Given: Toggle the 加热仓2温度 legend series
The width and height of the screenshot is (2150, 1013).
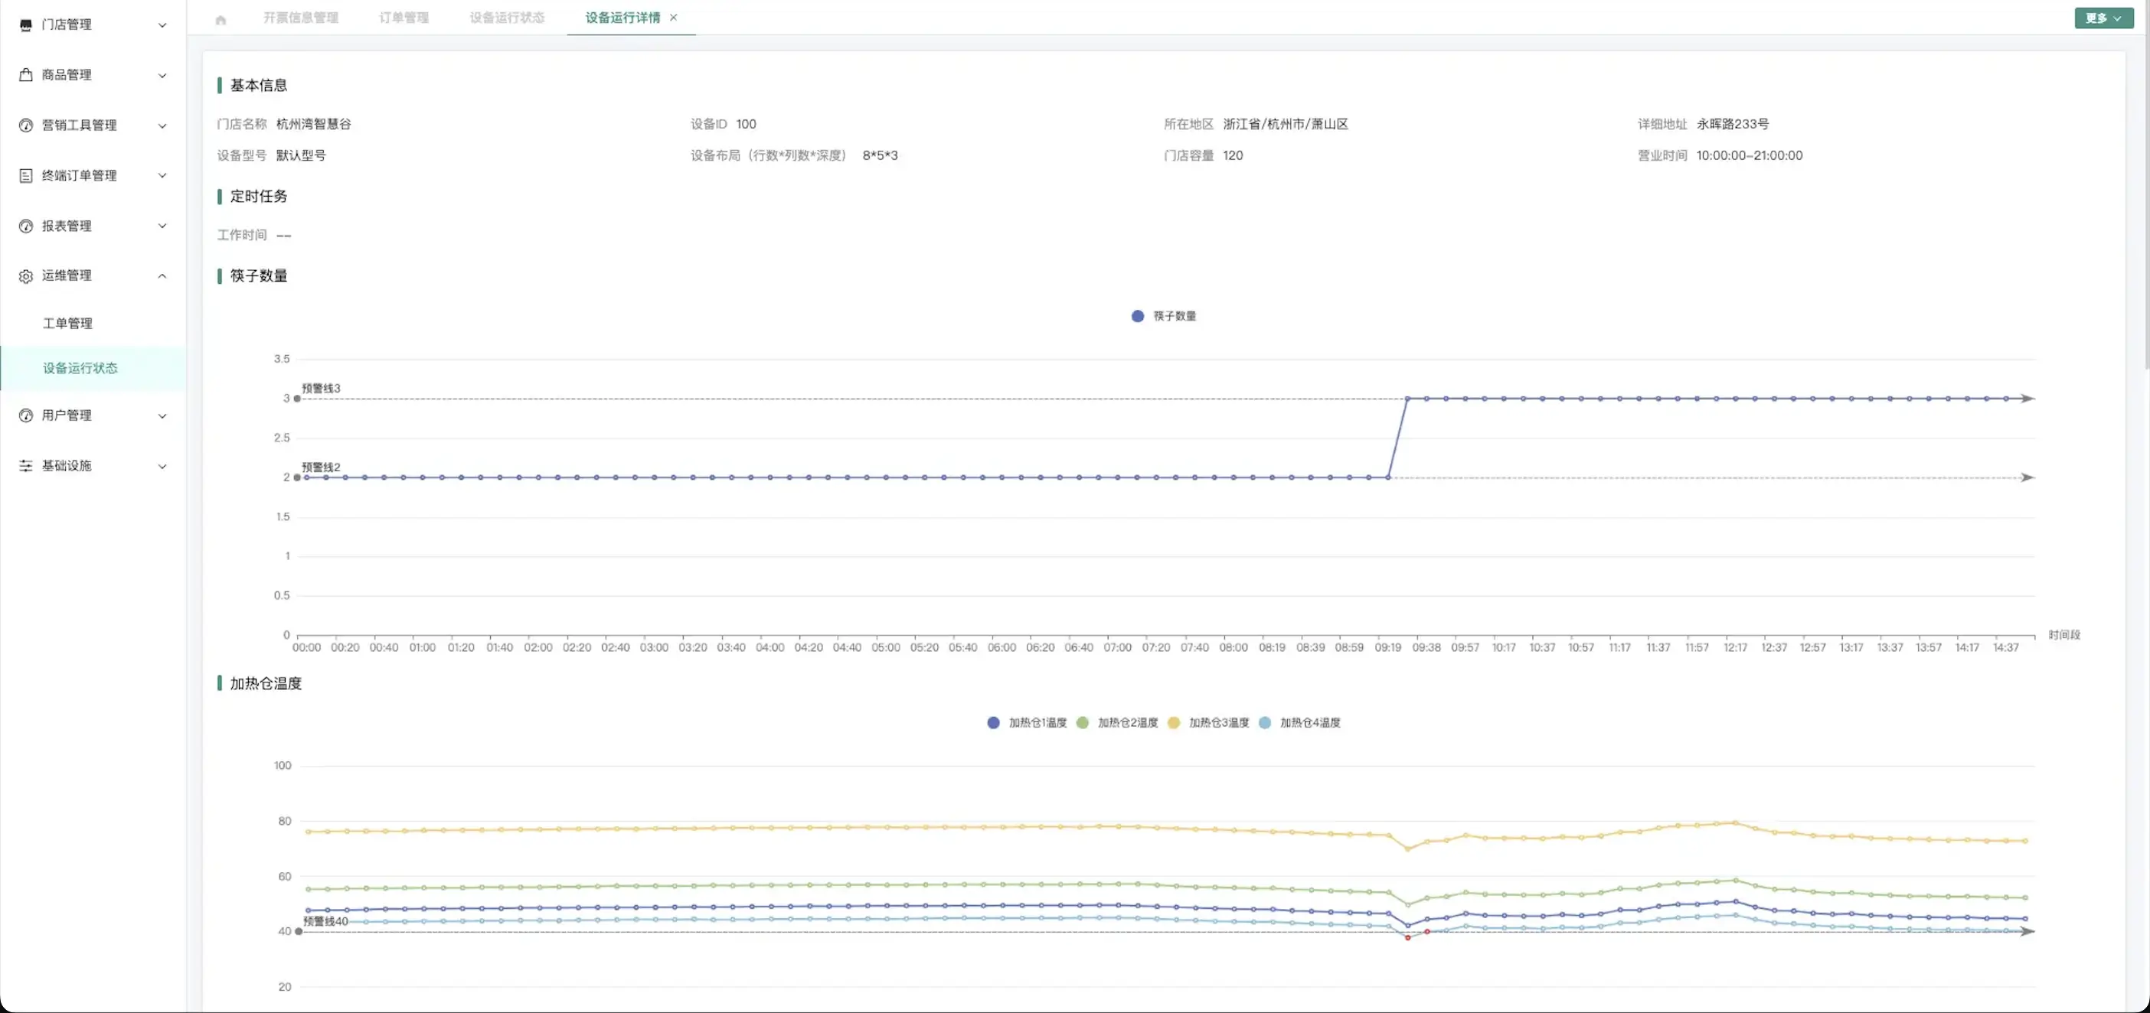Looking at the screenshot, I should 1117,723.
